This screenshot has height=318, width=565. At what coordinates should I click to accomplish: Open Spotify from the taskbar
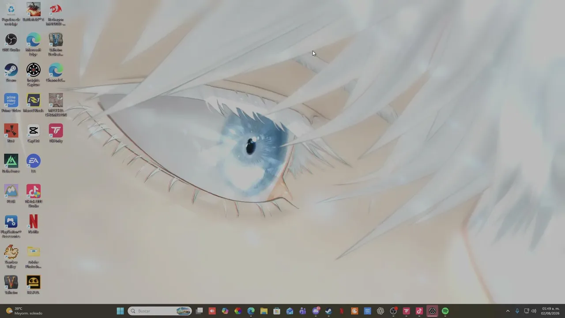point(445,311)
